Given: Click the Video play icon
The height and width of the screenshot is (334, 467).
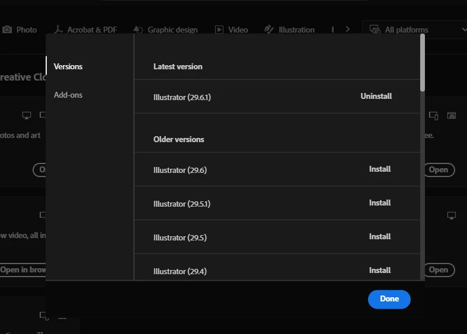Looking at the screenshot, I should click(219, 30).
